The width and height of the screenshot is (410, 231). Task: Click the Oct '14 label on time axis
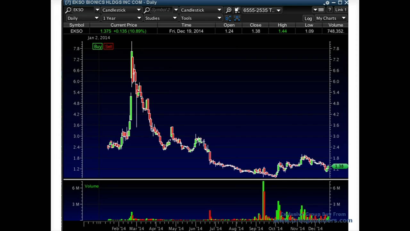275,228
